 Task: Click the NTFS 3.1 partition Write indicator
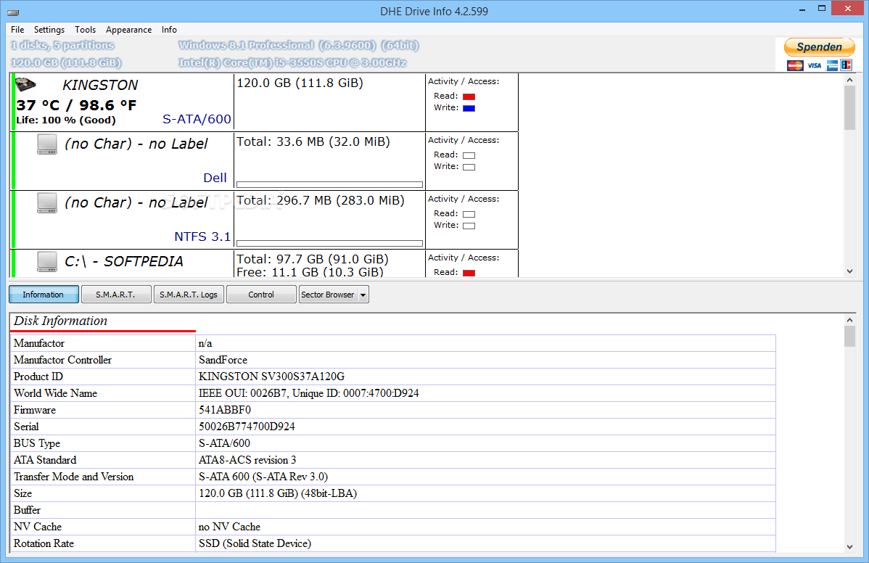(469, 226)
